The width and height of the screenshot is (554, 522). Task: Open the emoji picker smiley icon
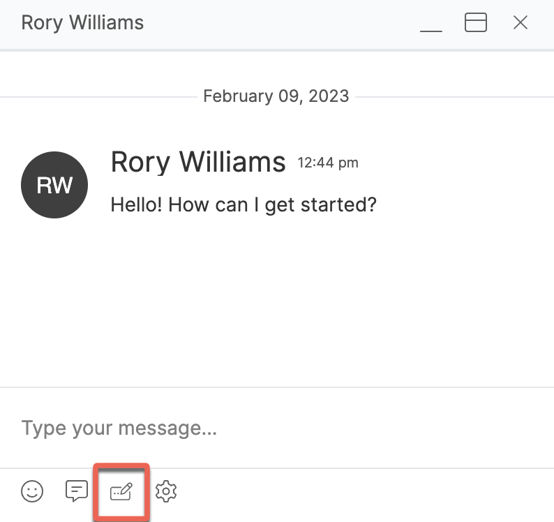click(32, 491)
